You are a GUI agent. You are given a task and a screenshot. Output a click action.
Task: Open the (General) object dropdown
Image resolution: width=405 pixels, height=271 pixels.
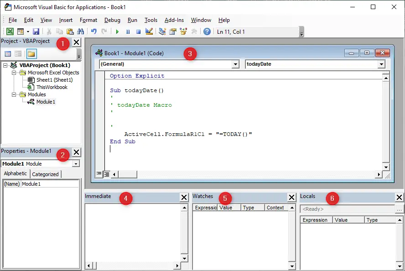(x=235, y=64)
